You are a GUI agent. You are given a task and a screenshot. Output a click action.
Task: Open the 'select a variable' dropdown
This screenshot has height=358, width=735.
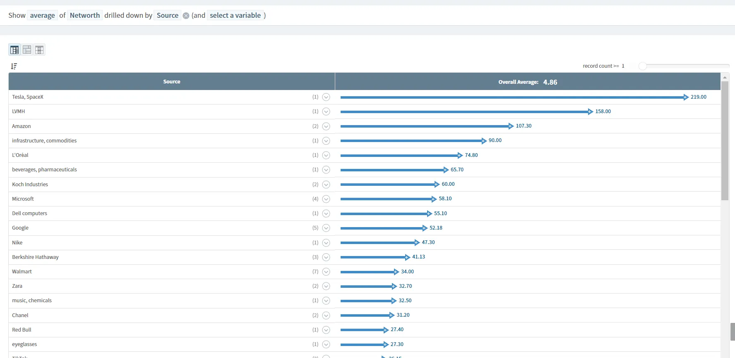coord(235,15)
